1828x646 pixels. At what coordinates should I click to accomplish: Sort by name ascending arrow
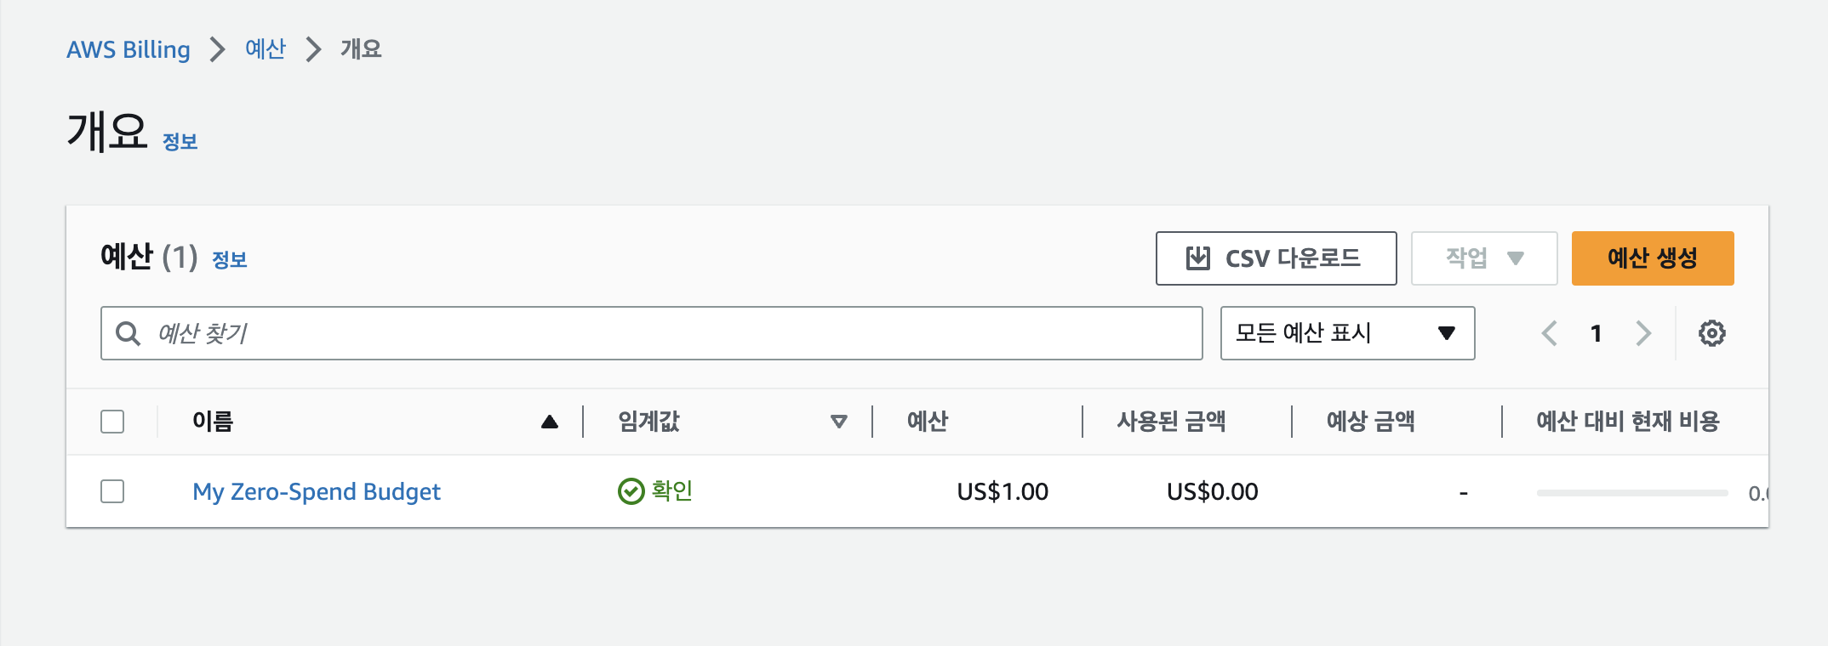click(550, 422)
